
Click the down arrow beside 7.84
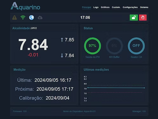[x=62, y=55]
